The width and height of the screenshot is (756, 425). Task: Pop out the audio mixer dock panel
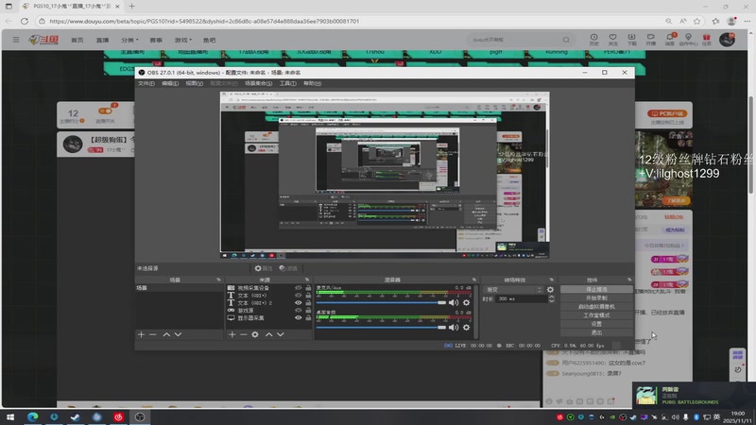coord(474,280)
